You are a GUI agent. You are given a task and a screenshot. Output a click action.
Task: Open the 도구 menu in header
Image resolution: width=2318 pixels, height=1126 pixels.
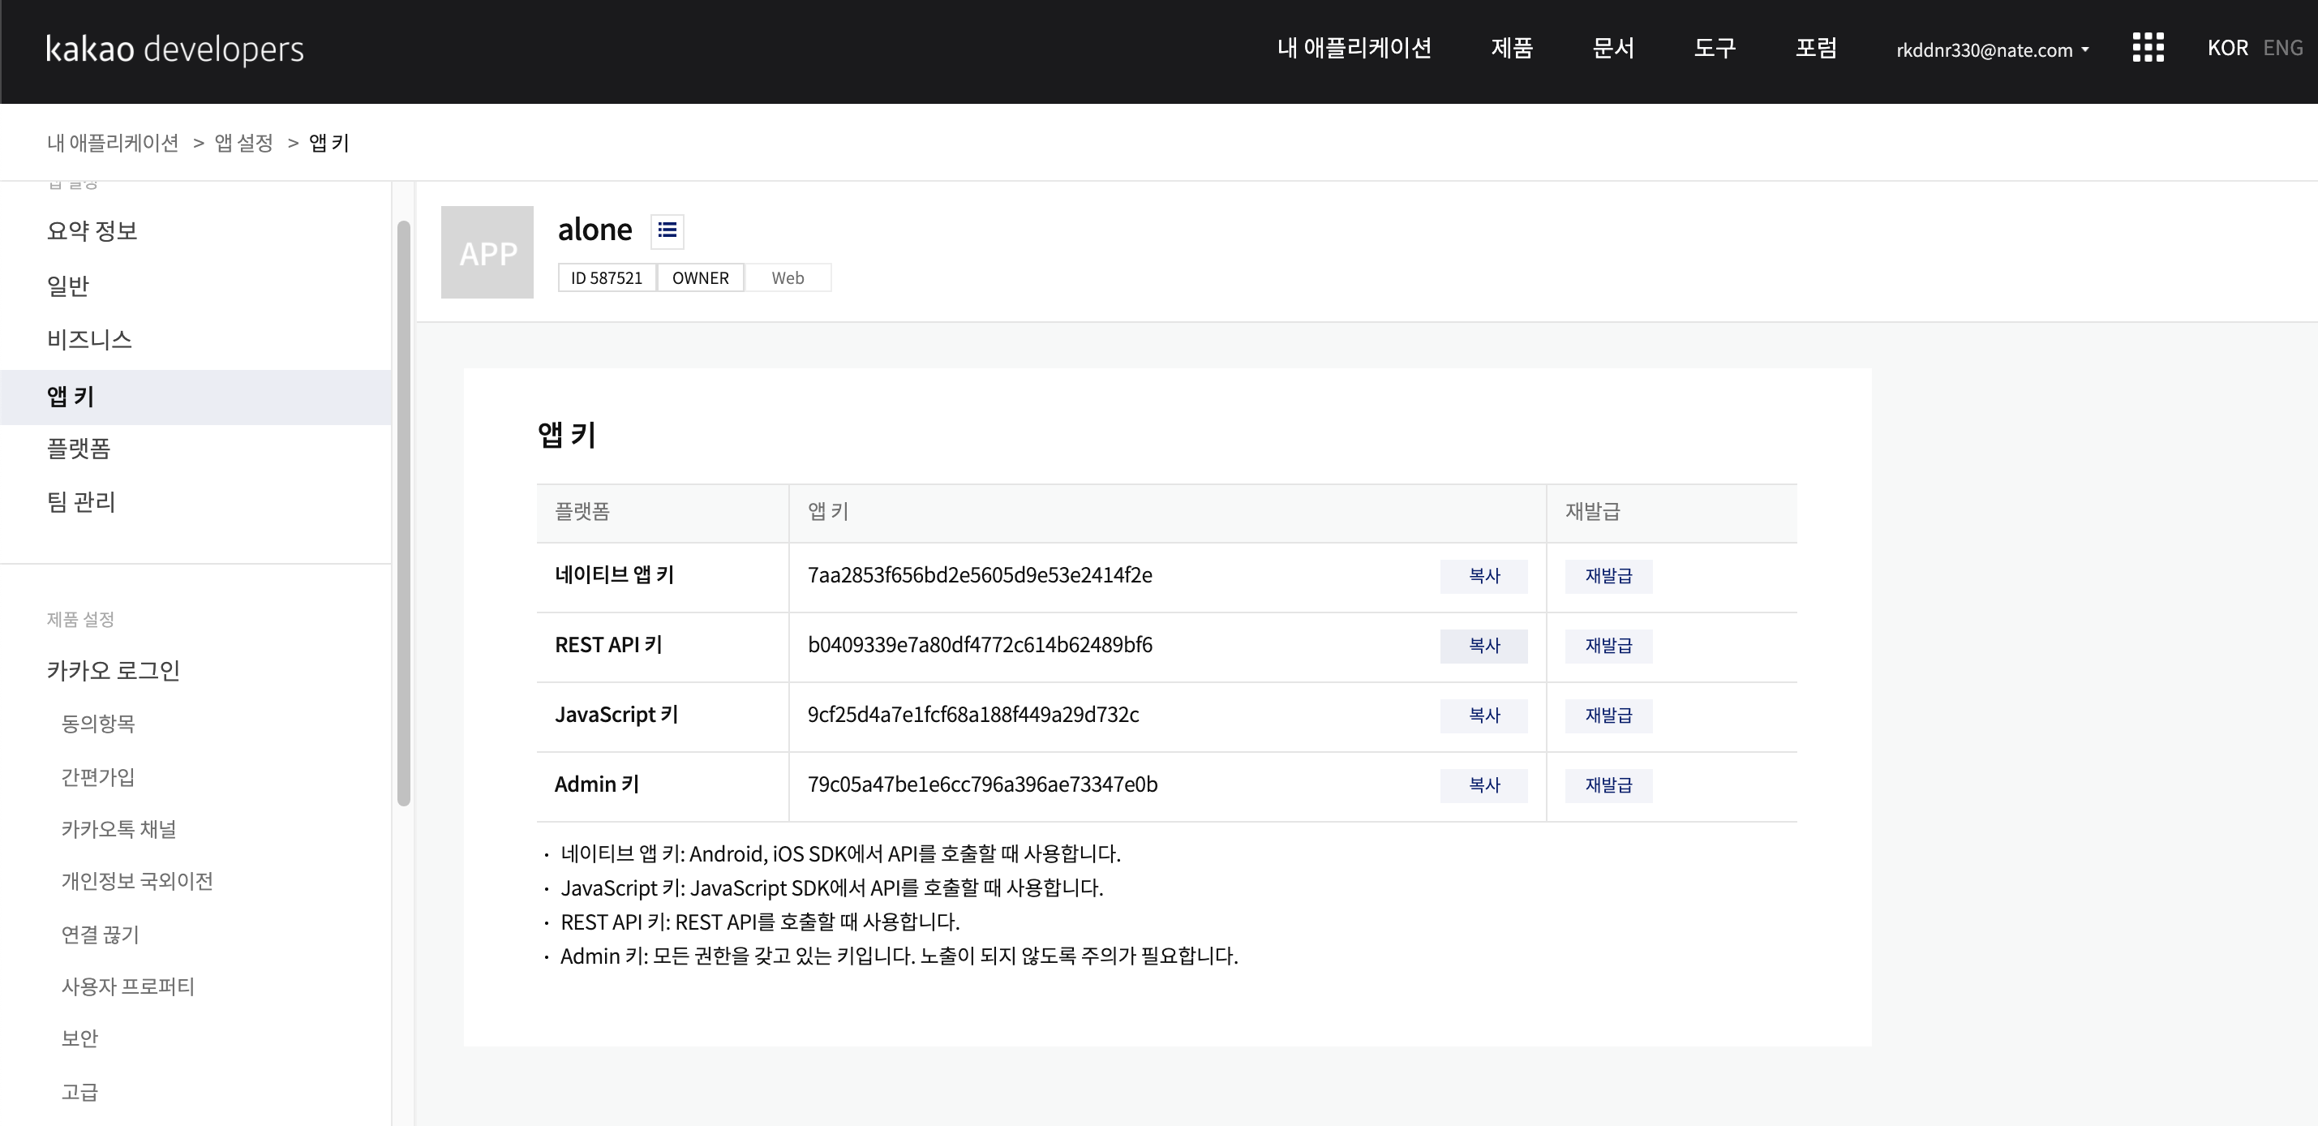[x=1715, y=48]
